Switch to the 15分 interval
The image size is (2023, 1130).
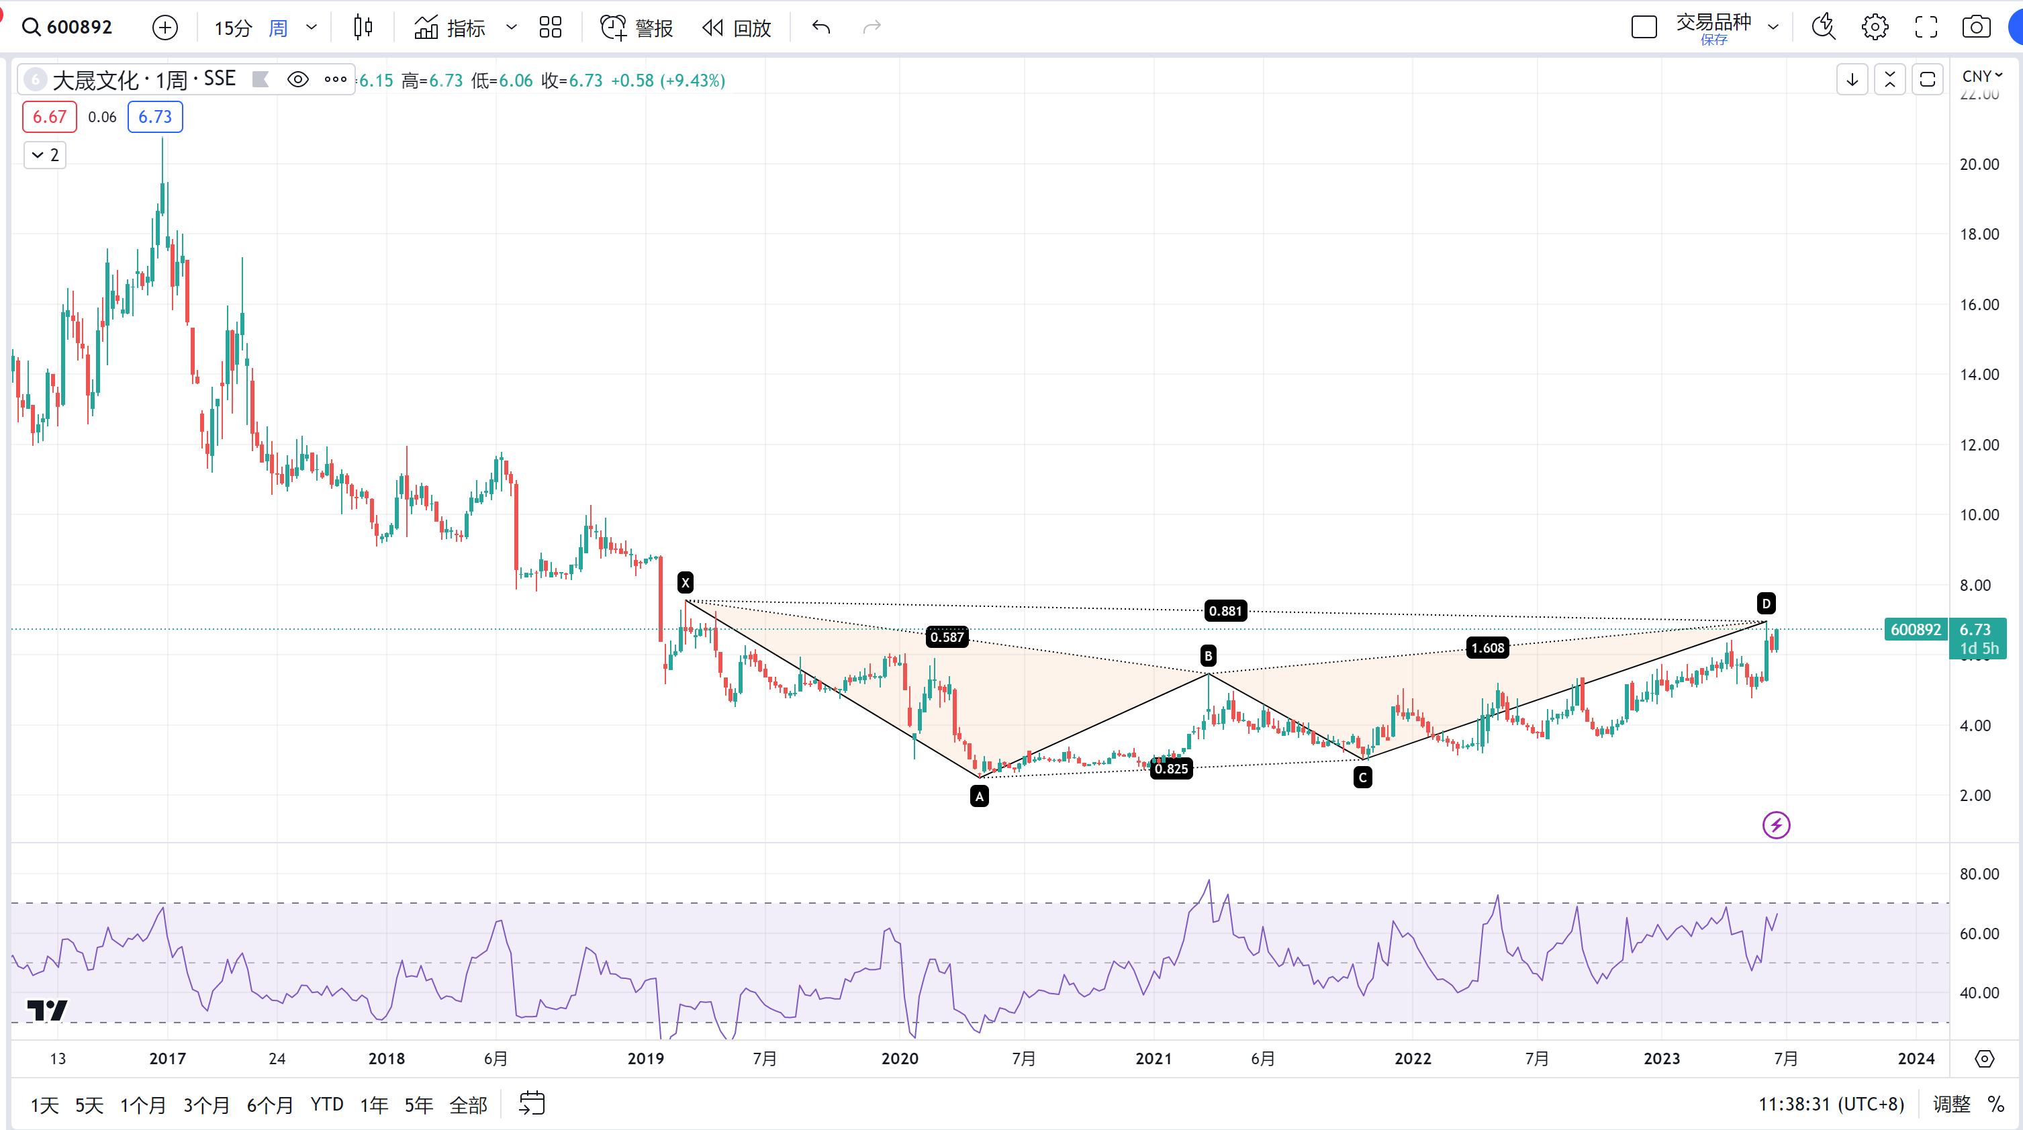coord(232,28)
